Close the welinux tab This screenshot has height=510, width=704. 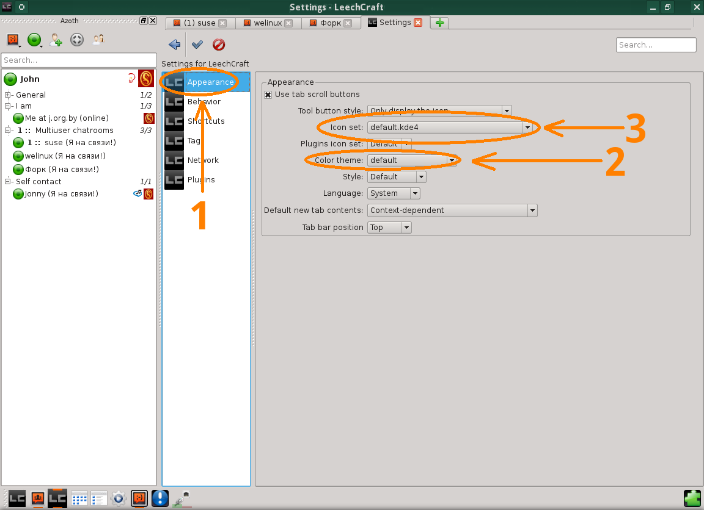288,23
